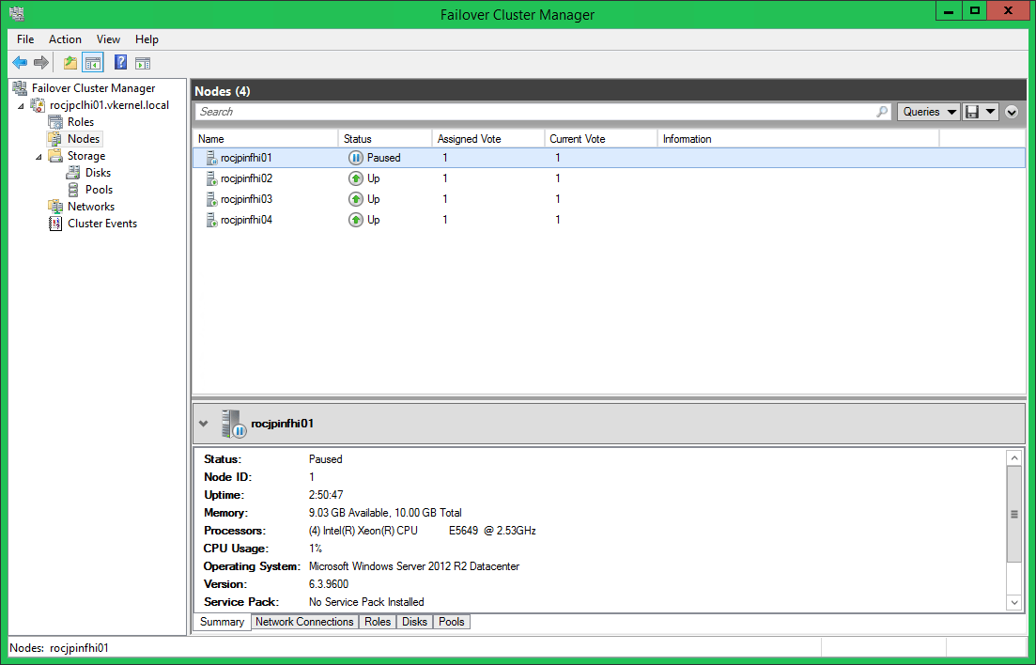
Task: Expand the search options round chevron button
Action: [x=1012, y=112]
